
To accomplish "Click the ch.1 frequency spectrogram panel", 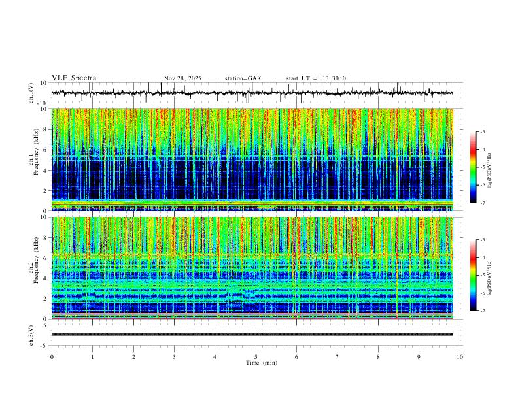I will point(252,159).
